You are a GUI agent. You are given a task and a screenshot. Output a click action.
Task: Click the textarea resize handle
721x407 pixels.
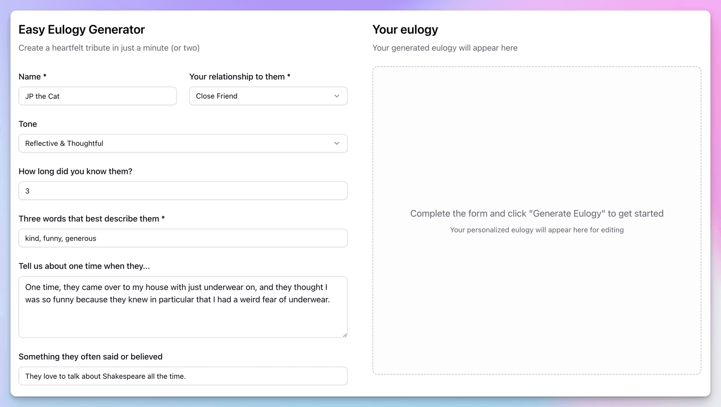coord(345,335)
